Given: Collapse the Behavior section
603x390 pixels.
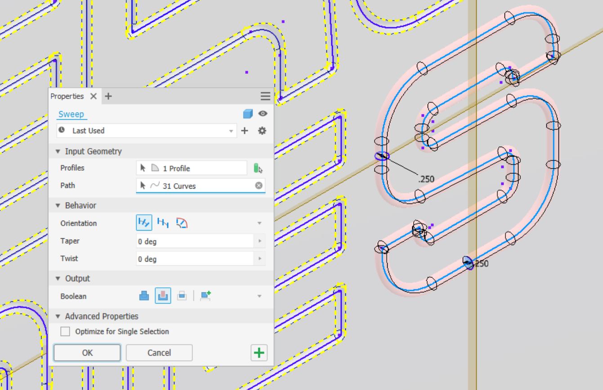Looking at the screenshot, I should pyautogui.click(x=57, y=205).
